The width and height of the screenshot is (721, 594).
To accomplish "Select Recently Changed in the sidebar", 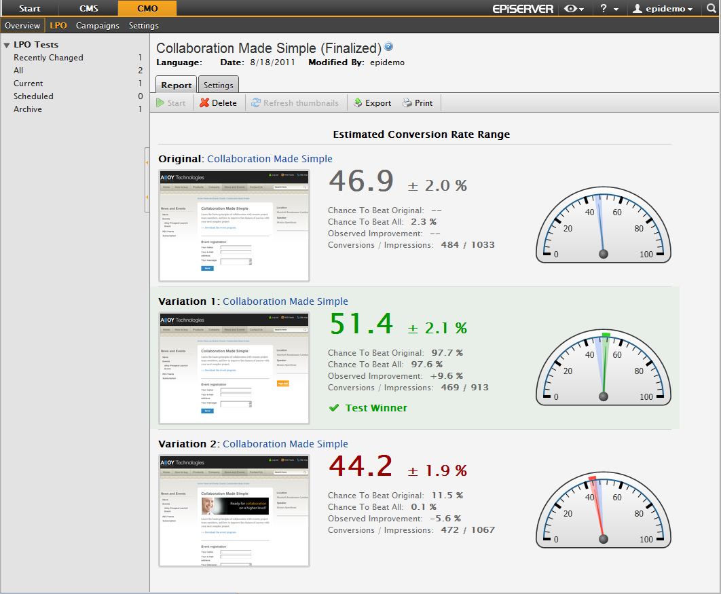I will pos(48,58).
